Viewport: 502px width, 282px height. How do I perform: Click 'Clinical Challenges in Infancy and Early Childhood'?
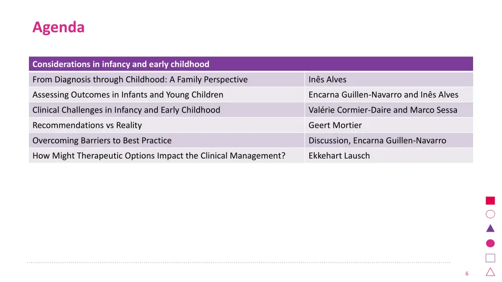tap(126, 110)
